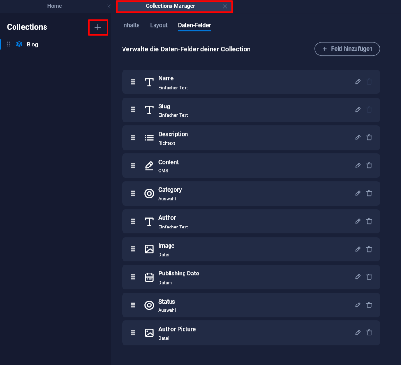Viewport: 401px width, 365px height.
Task: Grab the drag handle of Slug row
Action: [x=133, y=110]
